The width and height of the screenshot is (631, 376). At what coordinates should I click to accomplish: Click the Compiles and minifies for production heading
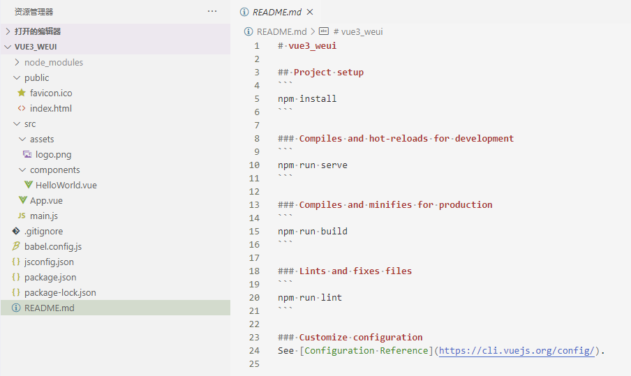point(396,204)
